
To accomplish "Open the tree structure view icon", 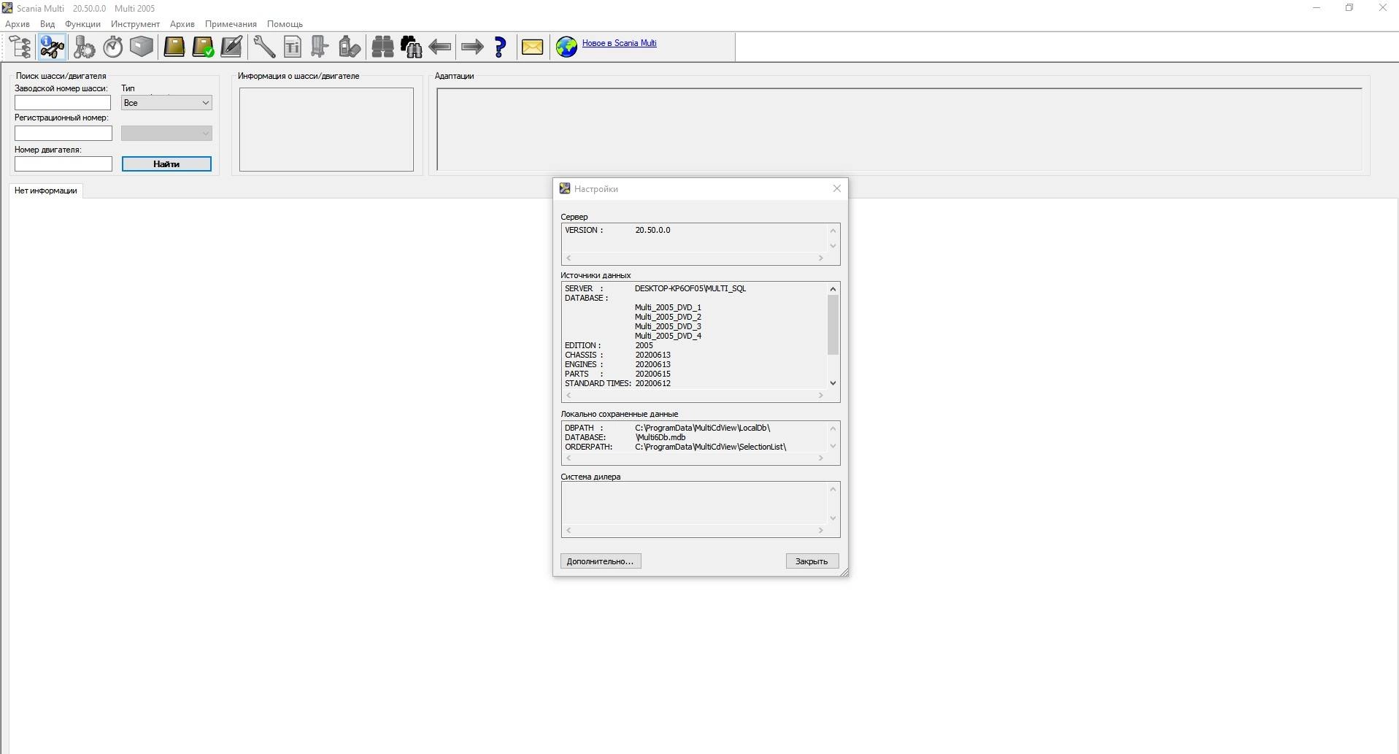I will point(20,47).
